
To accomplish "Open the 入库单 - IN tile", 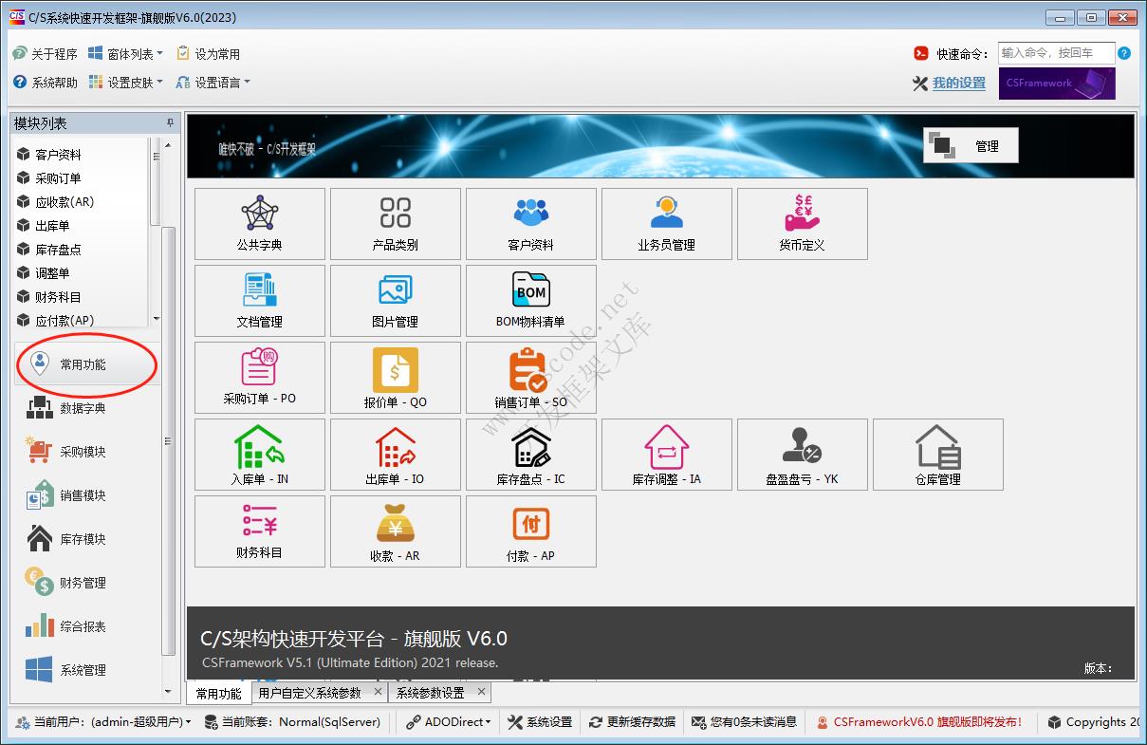I will click(x=259, y=455).
